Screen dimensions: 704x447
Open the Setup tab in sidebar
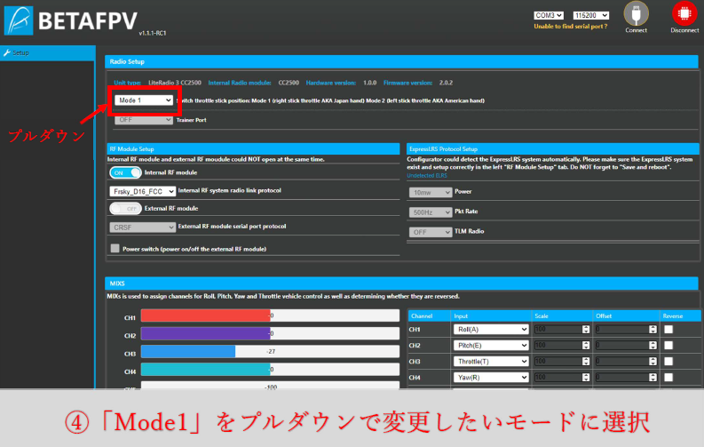(x=48, y=53)
